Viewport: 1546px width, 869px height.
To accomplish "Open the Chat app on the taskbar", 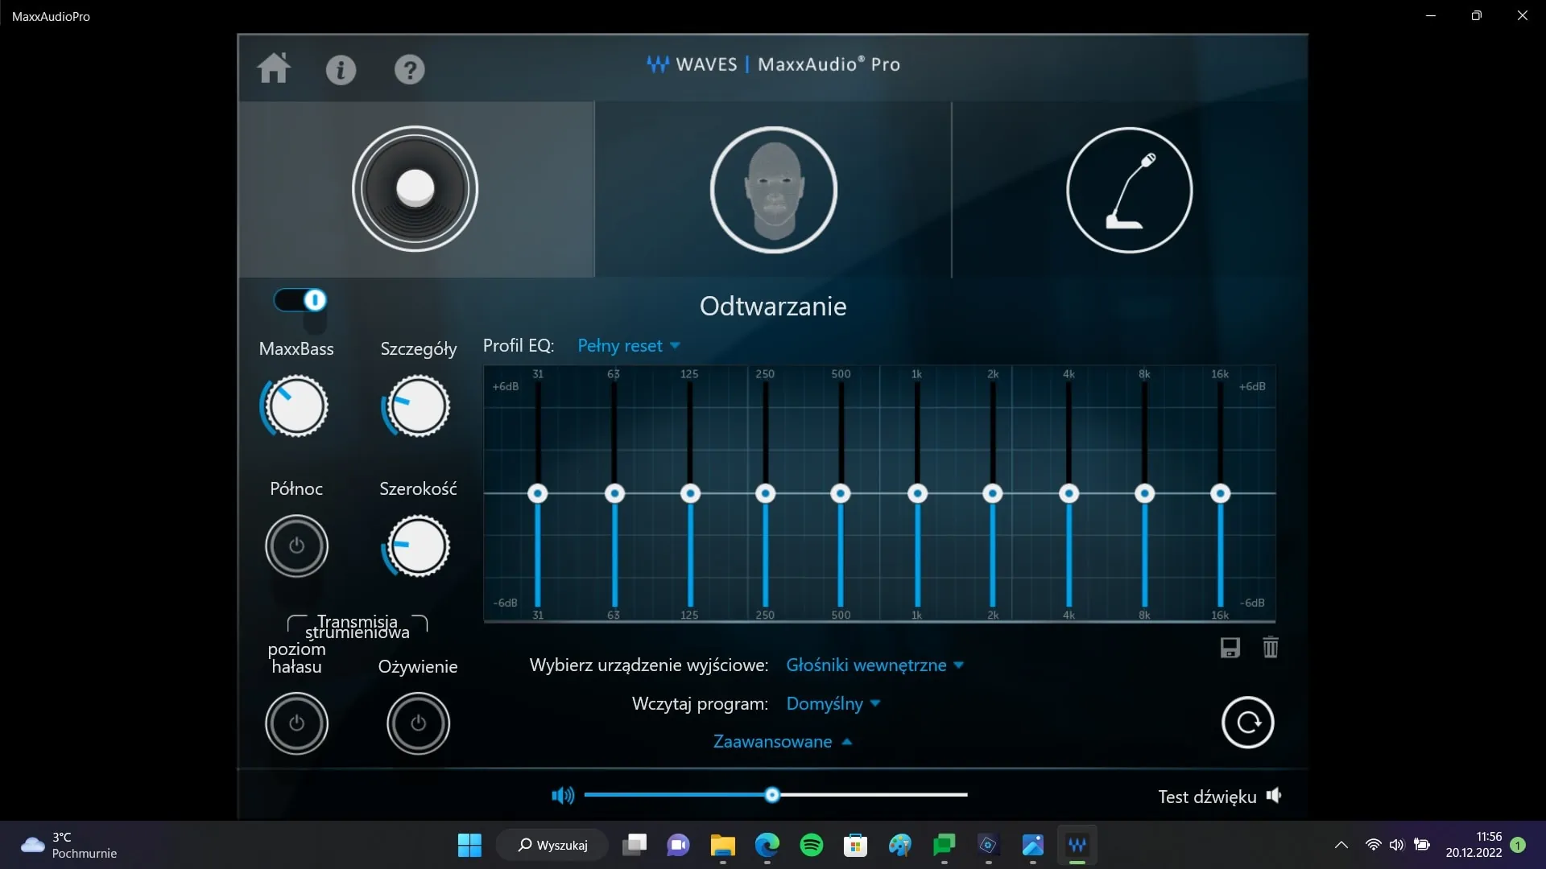I will (679, 845).
